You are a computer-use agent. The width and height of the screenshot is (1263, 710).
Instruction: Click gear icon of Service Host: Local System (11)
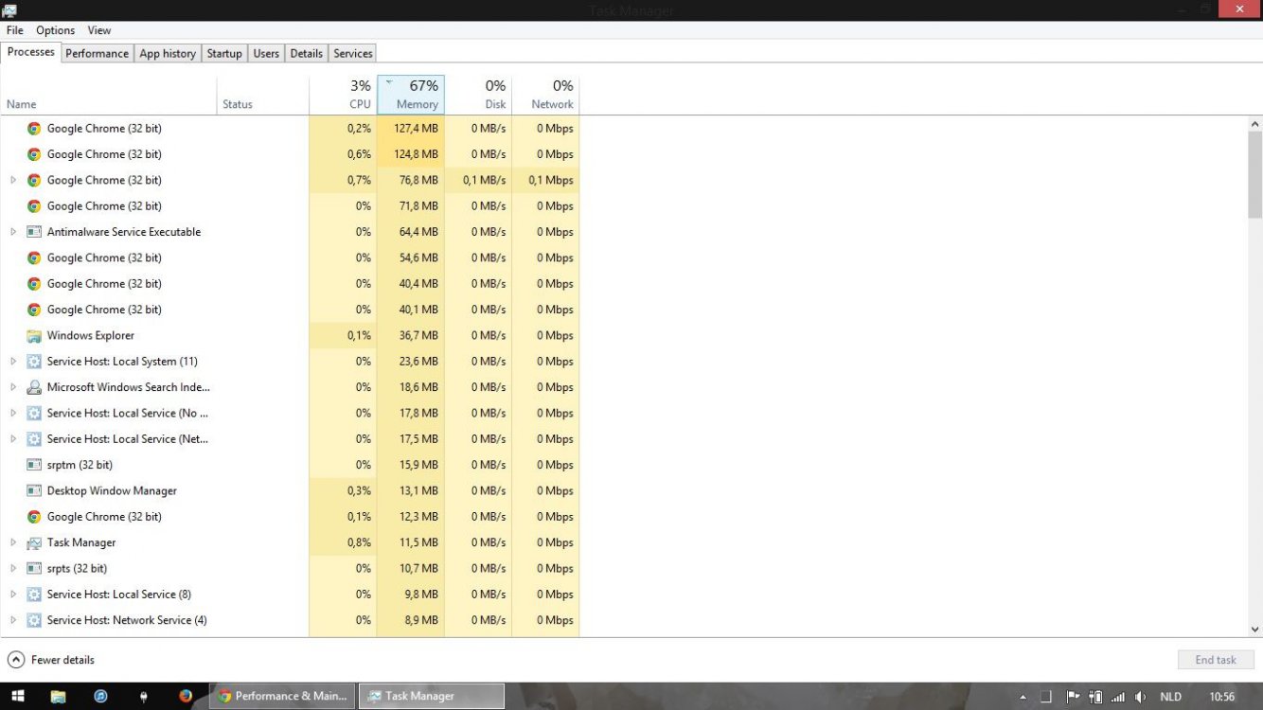tap(34, 362)
